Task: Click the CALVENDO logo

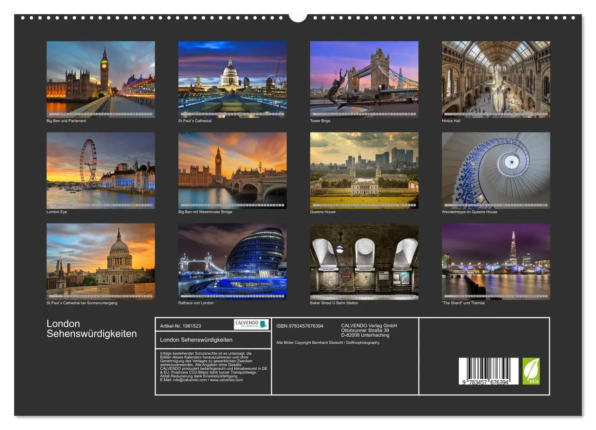Action: (x=251, y=324)
